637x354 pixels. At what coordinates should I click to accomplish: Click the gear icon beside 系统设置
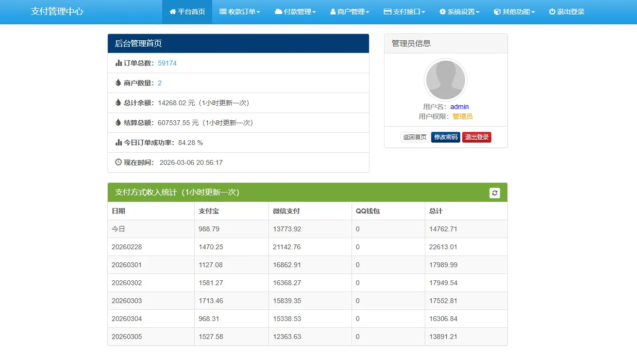click(442, 12)
